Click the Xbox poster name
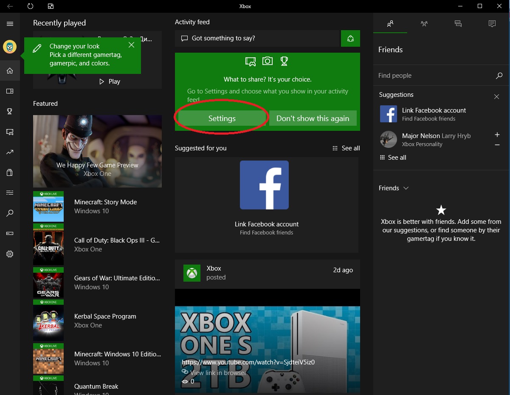The height and width of the screenshot is (395, 510). tap(214, 268)
